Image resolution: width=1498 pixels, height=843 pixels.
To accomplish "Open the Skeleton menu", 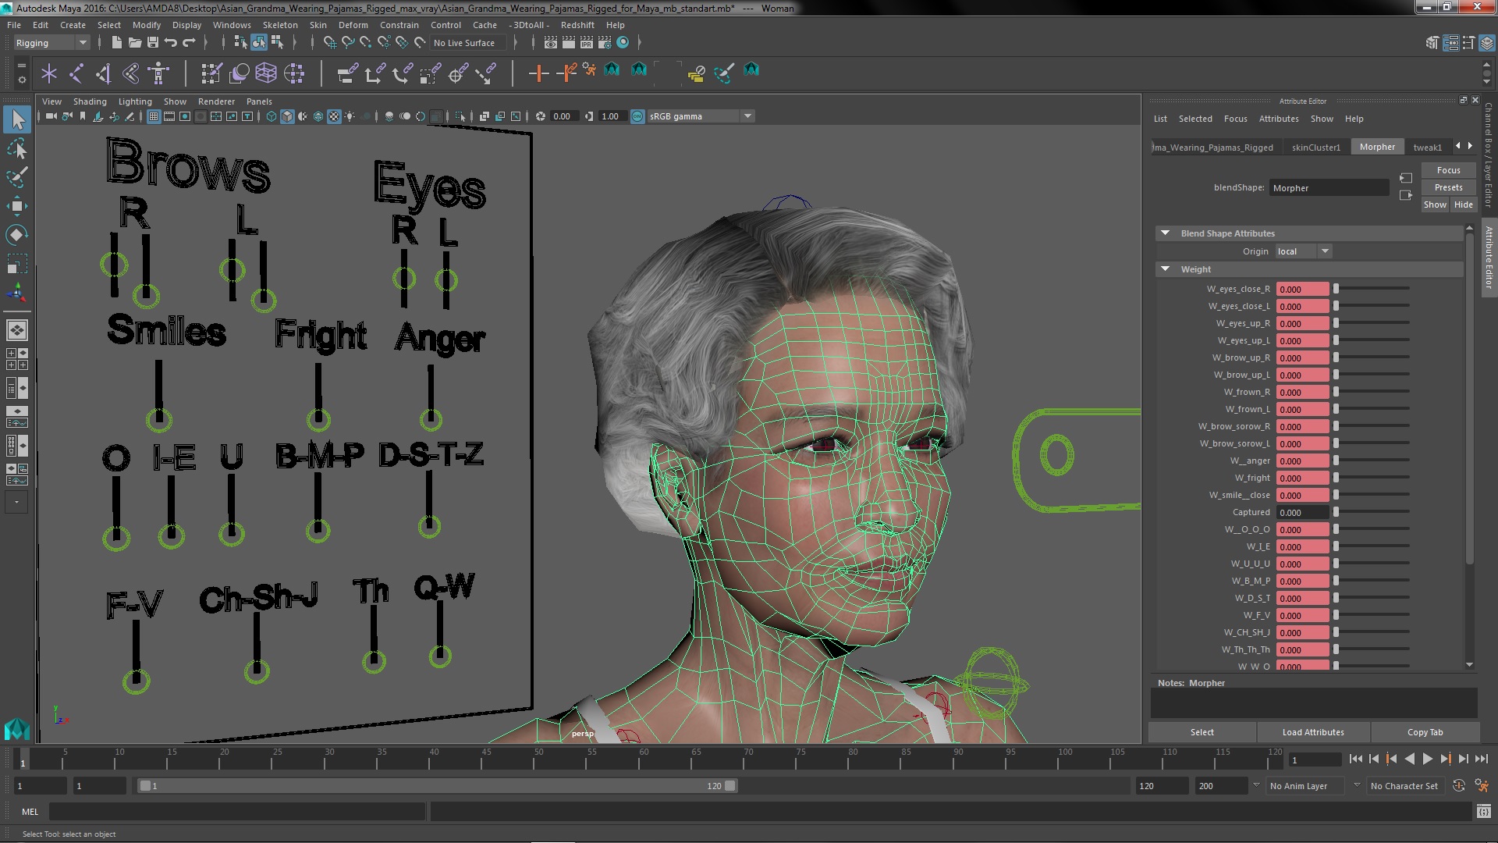I will (280, 25).
